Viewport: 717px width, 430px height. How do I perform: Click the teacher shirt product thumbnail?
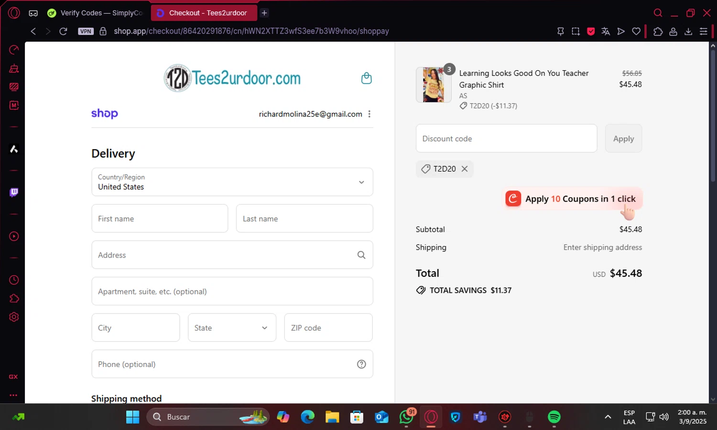coord(434,85)
